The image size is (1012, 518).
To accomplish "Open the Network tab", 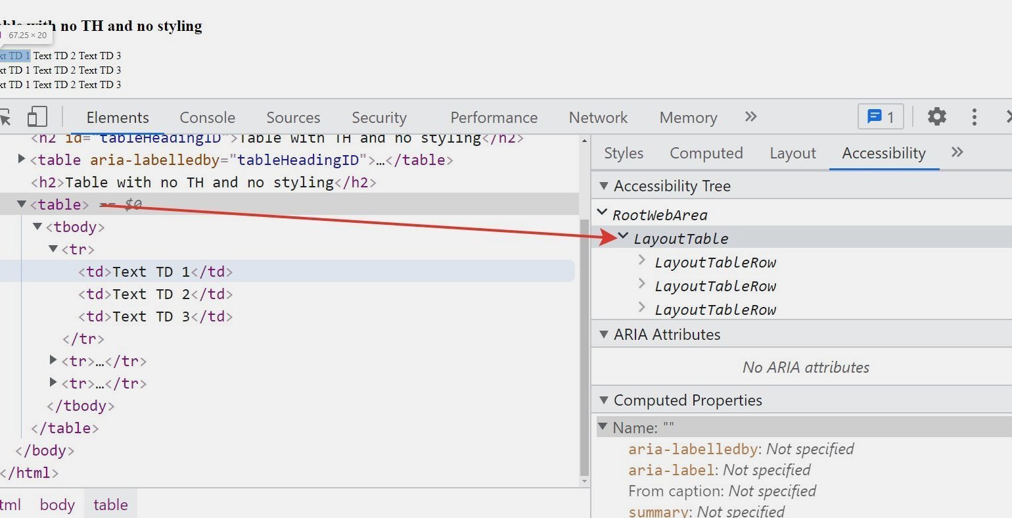I will (598, 118).
